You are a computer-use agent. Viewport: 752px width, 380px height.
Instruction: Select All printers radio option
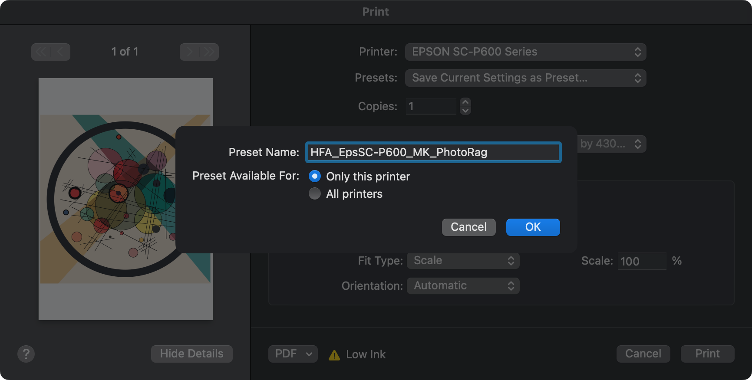point(315,193)
